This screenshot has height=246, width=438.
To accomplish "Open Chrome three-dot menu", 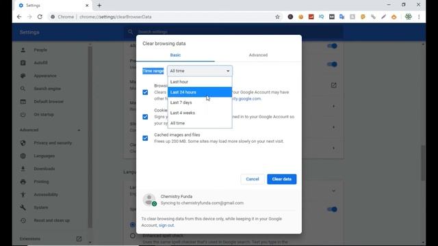I will pyautogui.click(x=419, y=16).
